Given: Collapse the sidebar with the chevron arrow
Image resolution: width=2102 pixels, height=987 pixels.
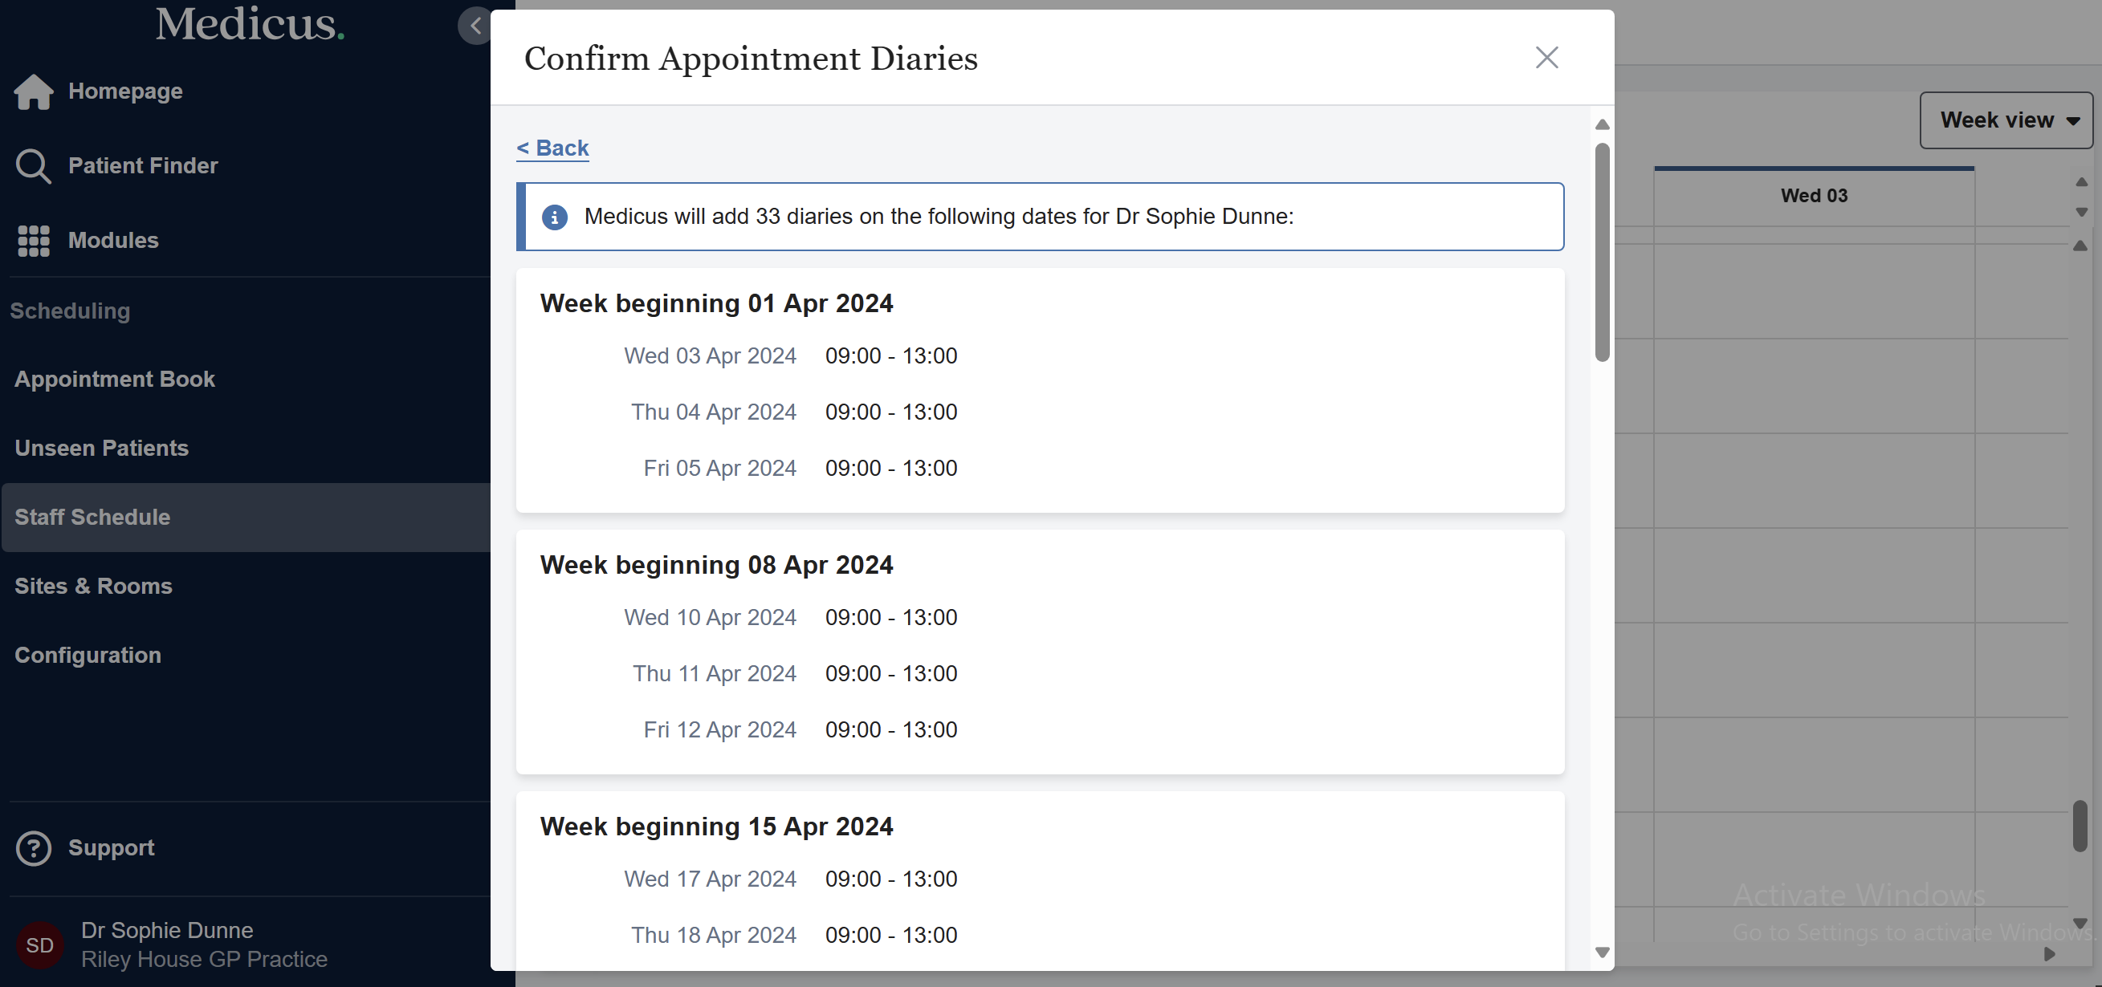Looking at the screenshot, I should click(x=474, y=26).
